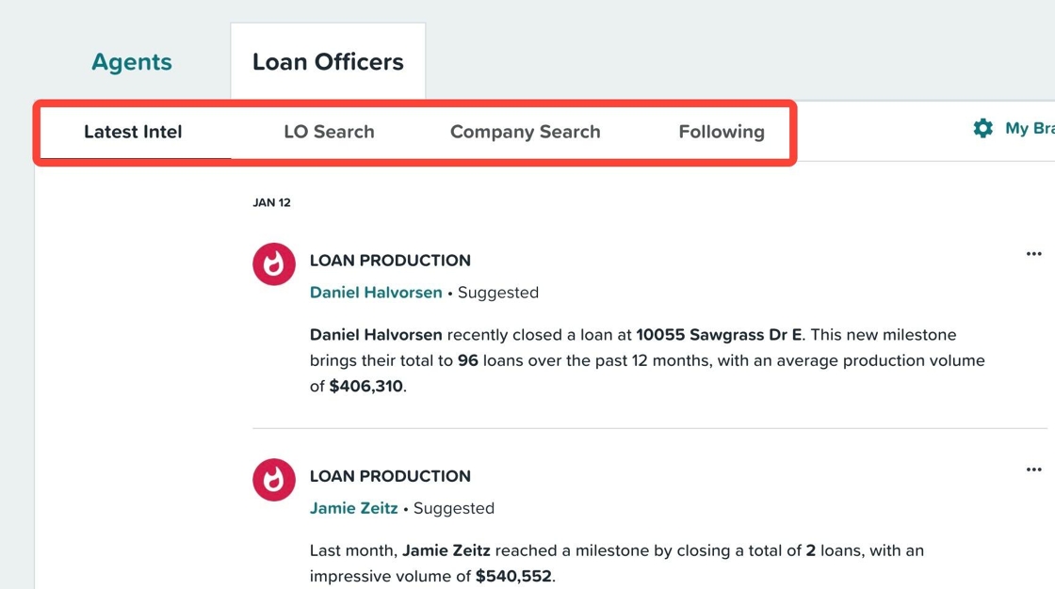Screen dimensions: 1055x589
Task: Click the My Brand settings link
Action: click(1030, 128)
